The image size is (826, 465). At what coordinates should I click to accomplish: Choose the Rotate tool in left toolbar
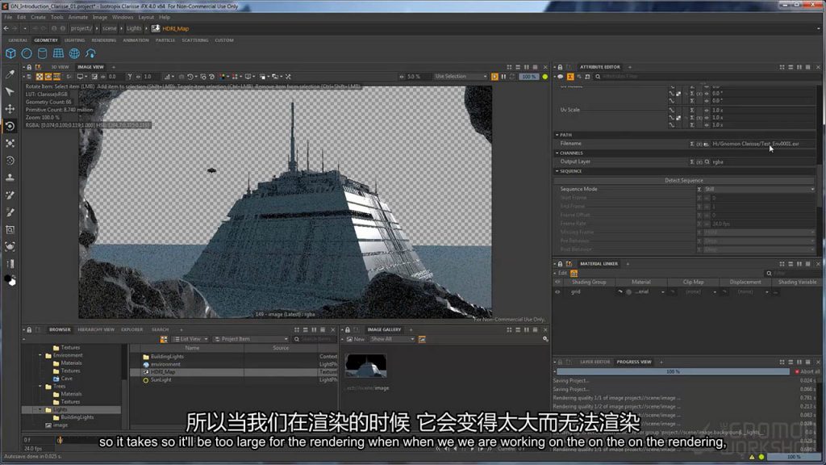pyautogui.click(x=10, y=126)
